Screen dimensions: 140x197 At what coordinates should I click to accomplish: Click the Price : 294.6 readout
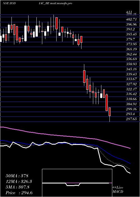19,193
